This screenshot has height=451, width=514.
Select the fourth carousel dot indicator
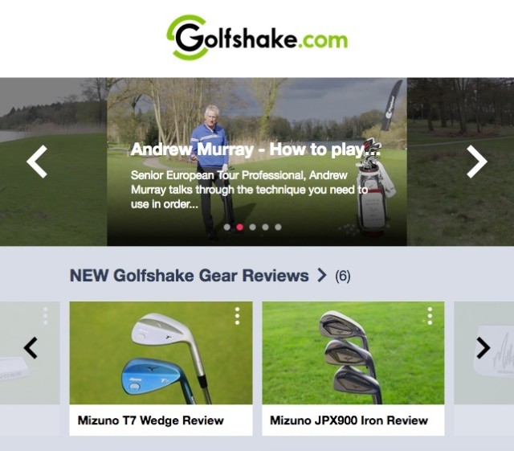tap(265, 228)
